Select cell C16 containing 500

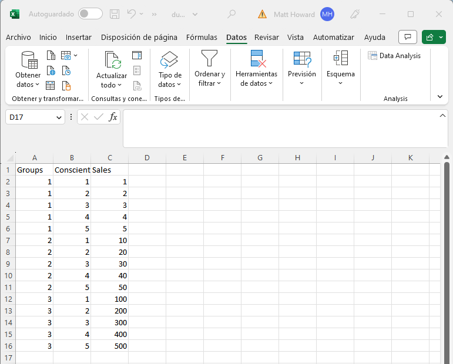pyautogui.click(x=109, y=346)
